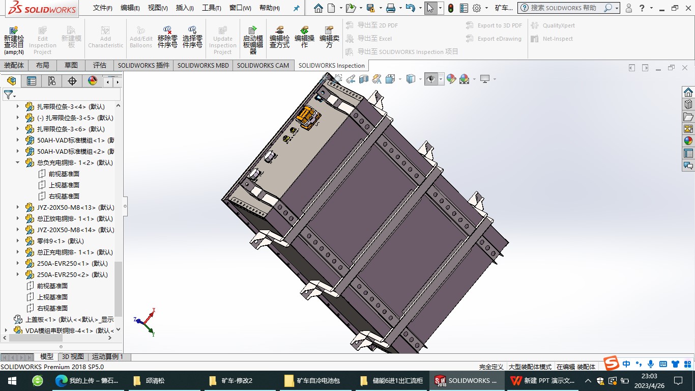Click the Display Style icon
695x391 pixels.
tap(411, 79)
